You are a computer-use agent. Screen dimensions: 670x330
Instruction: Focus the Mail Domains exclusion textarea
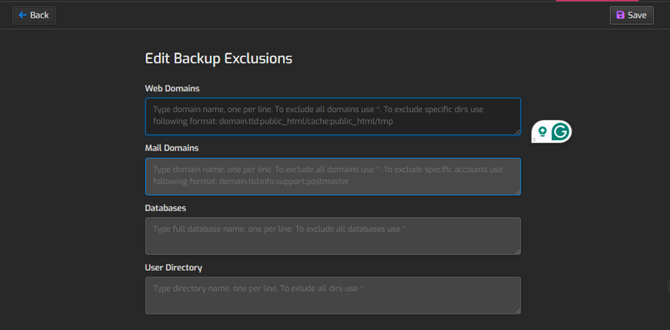point(333,176)
